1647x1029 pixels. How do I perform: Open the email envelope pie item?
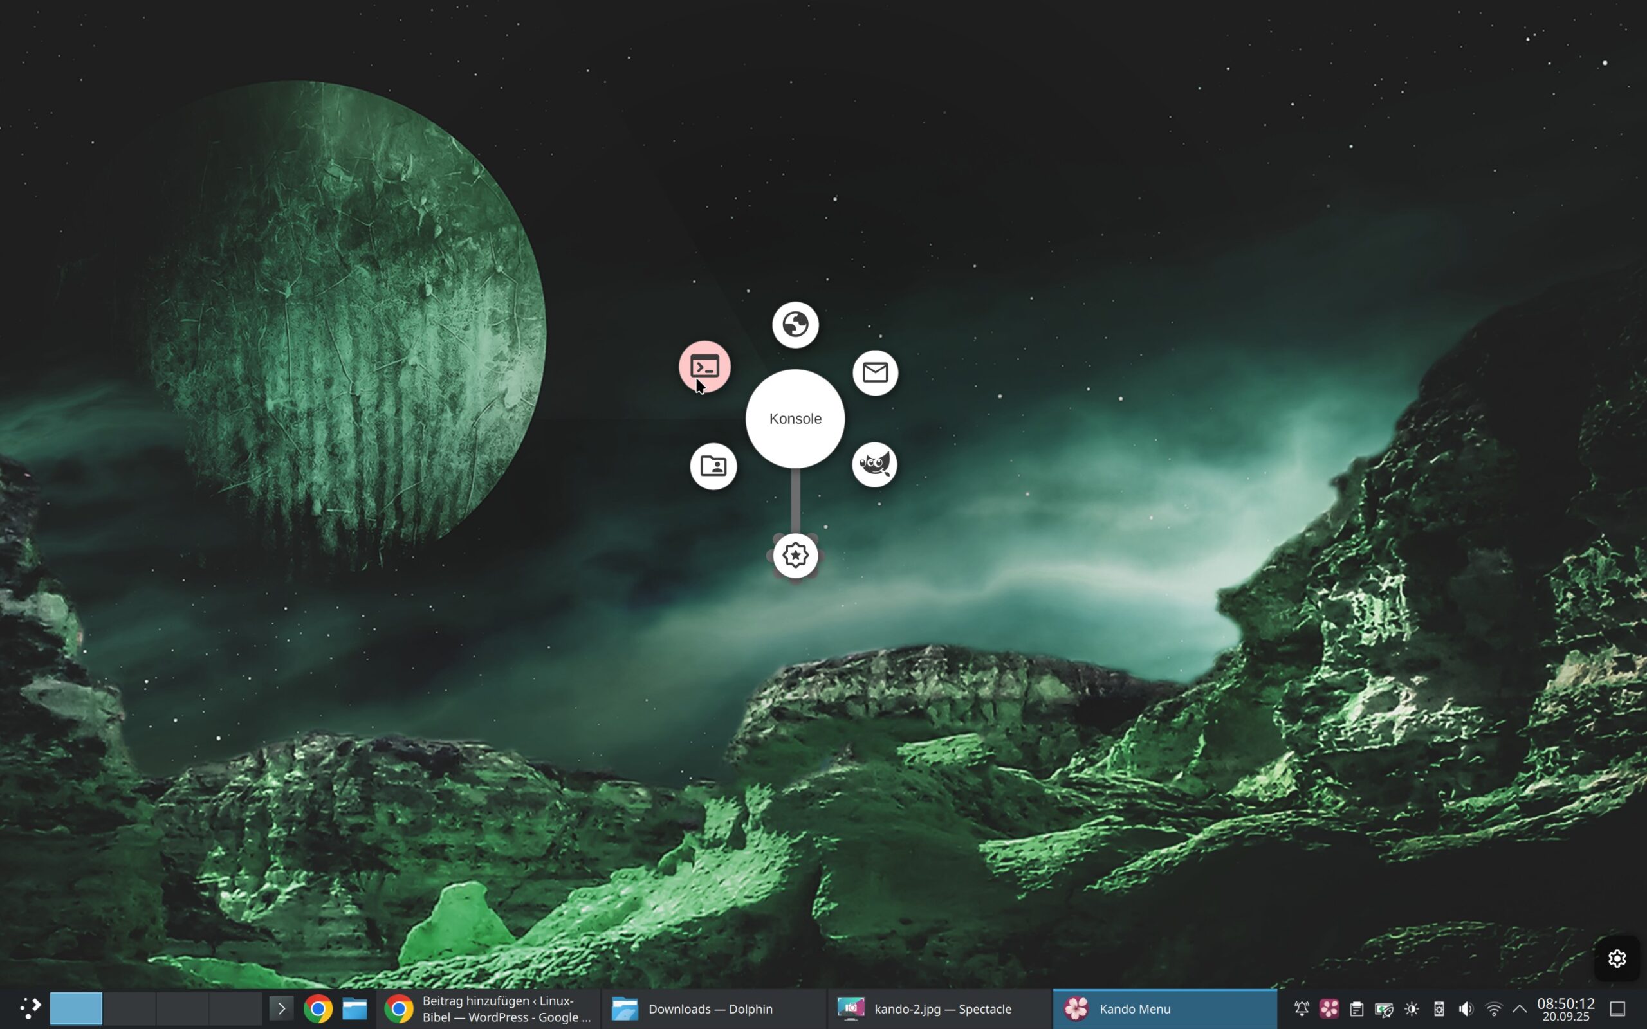[x=875, y=372]
